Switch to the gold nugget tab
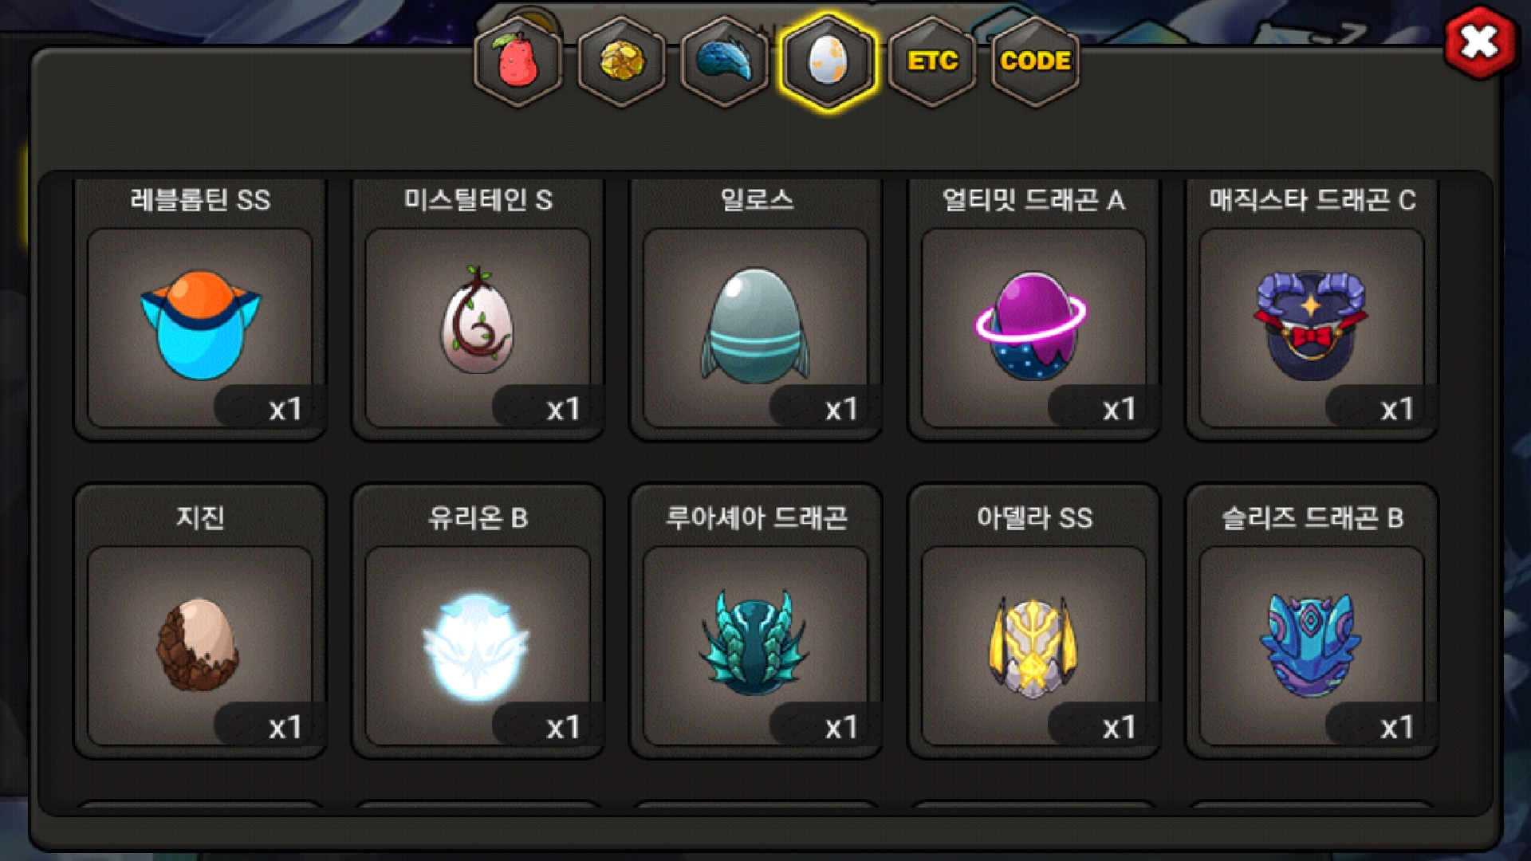 point(621,62)
